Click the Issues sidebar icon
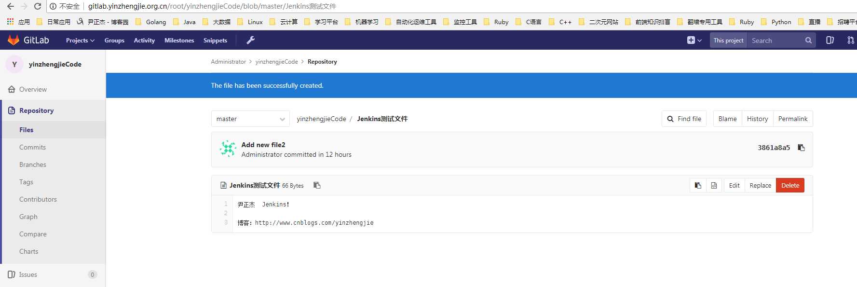 12,274
